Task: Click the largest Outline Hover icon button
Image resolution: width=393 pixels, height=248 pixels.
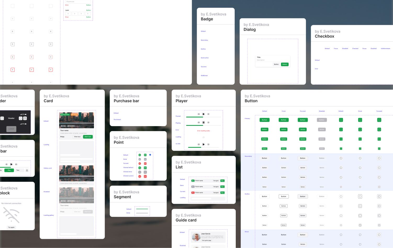Action: click(360, 196)
